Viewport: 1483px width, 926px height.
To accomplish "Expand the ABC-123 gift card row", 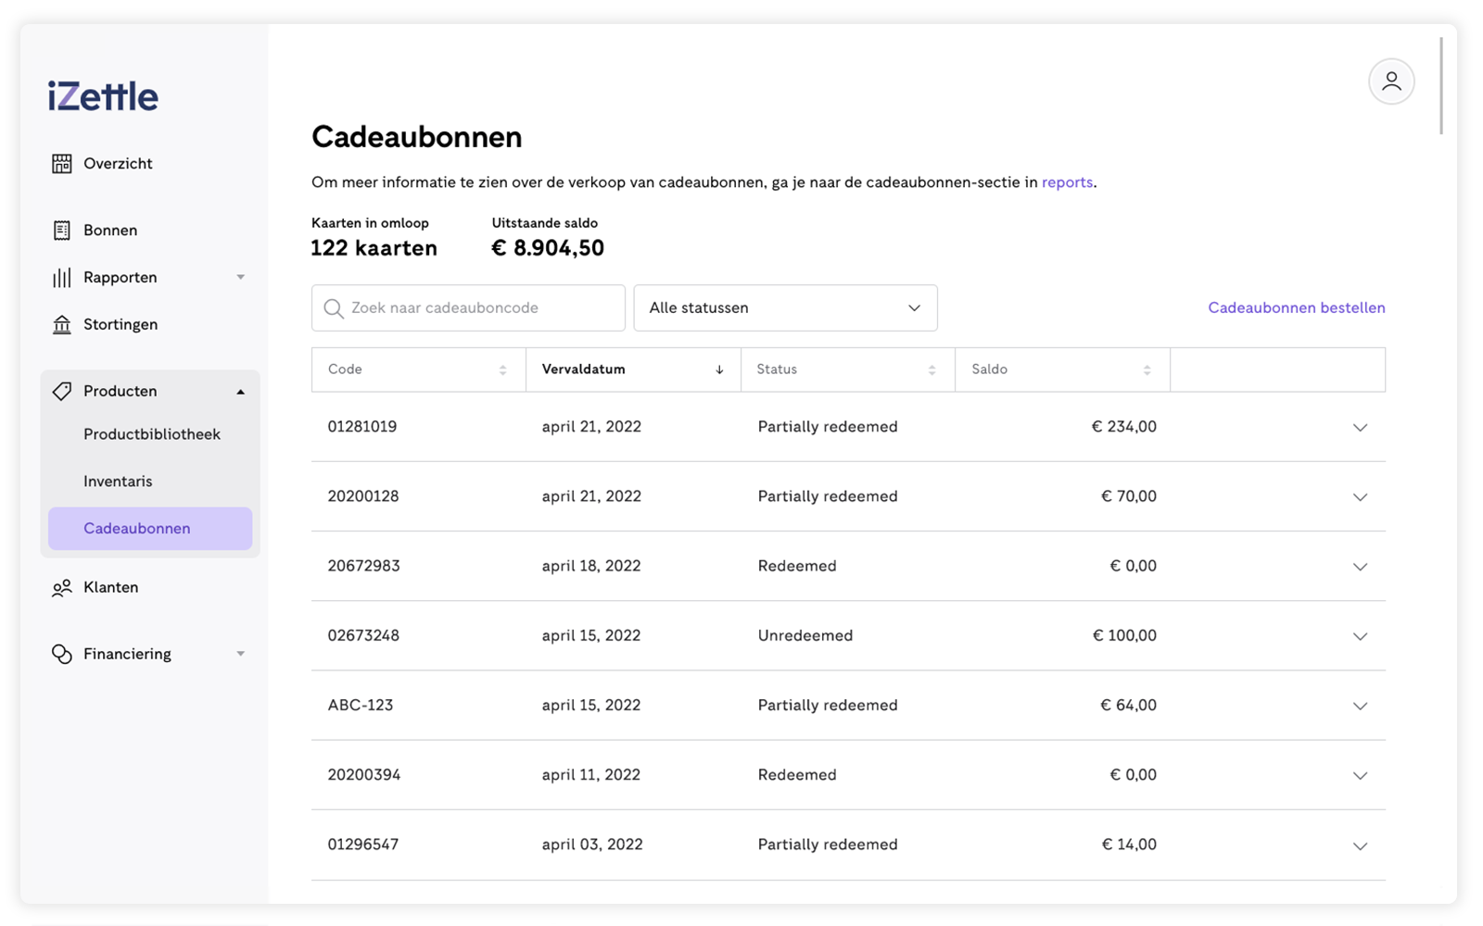I will (x=1360, y=707).
